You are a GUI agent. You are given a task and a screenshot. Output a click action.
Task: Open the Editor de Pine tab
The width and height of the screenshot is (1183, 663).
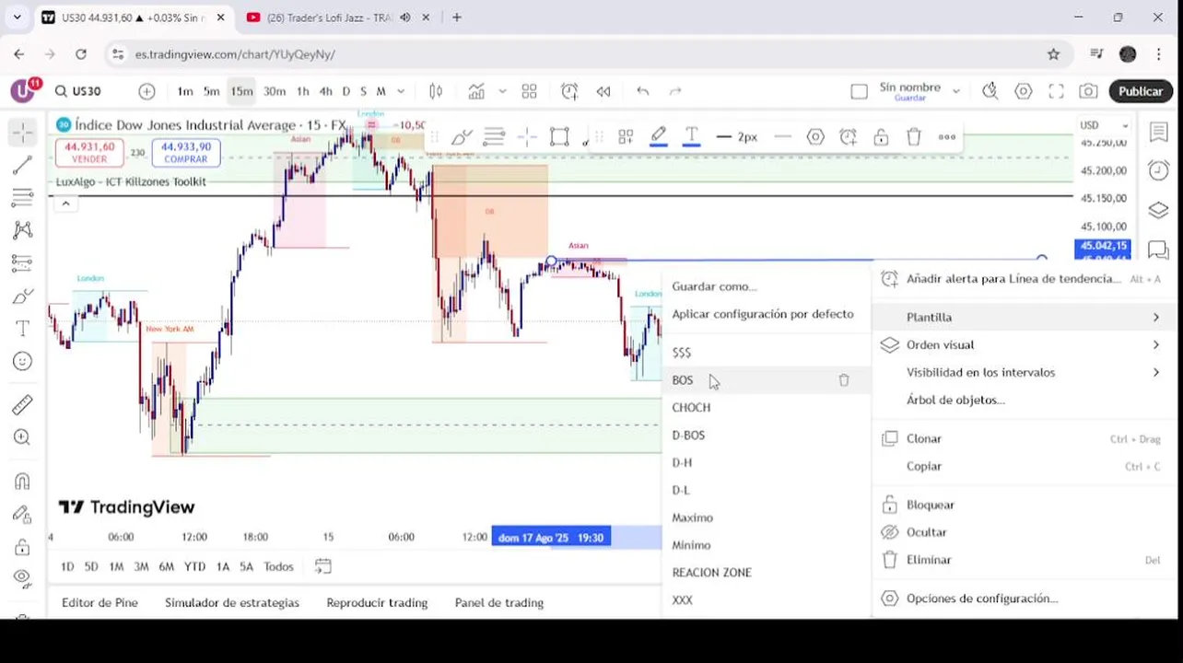click(x=100, y=602)
